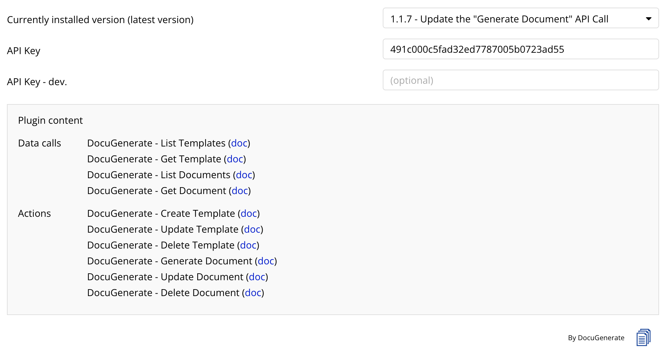666x355 pixels.
Task: Click the "Plugin content" heading
Action: (50, 121)
